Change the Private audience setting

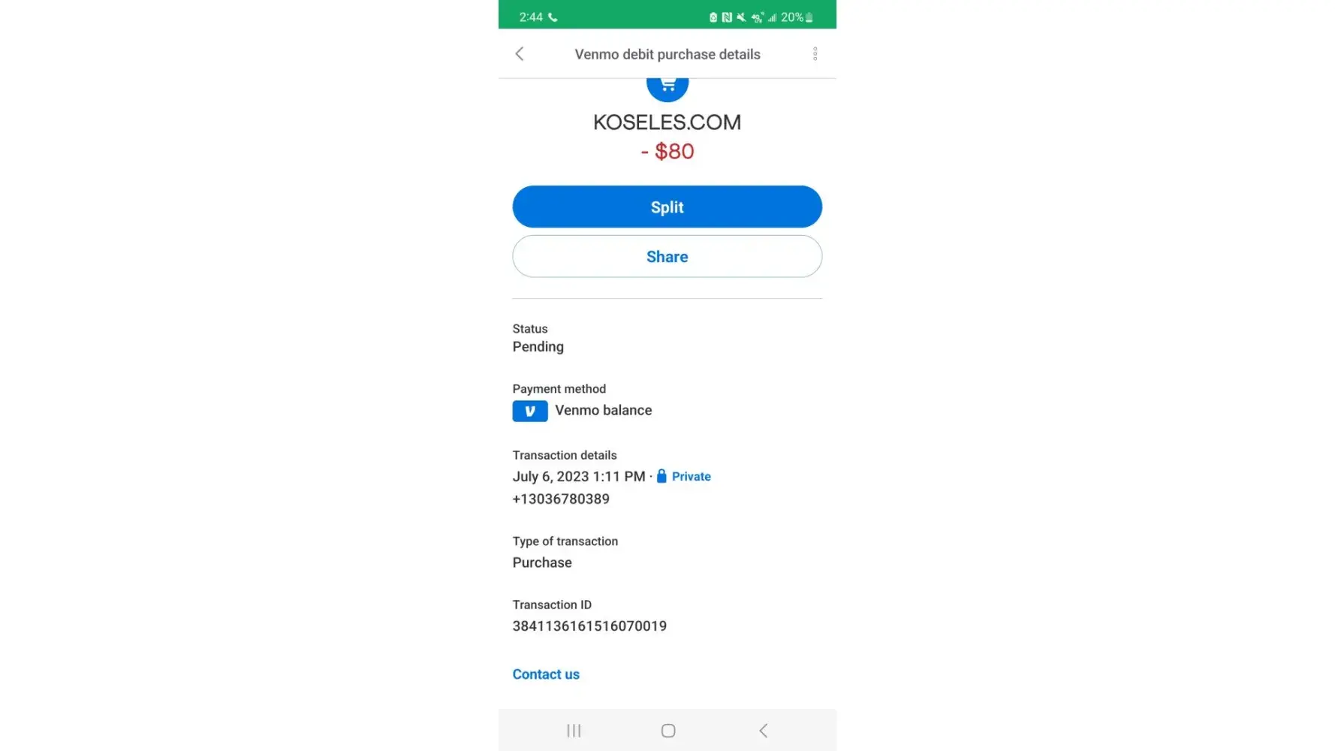coord(691,476)
